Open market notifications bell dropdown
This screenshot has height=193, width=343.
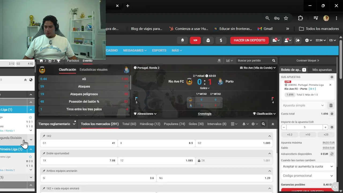coord(245,124)
